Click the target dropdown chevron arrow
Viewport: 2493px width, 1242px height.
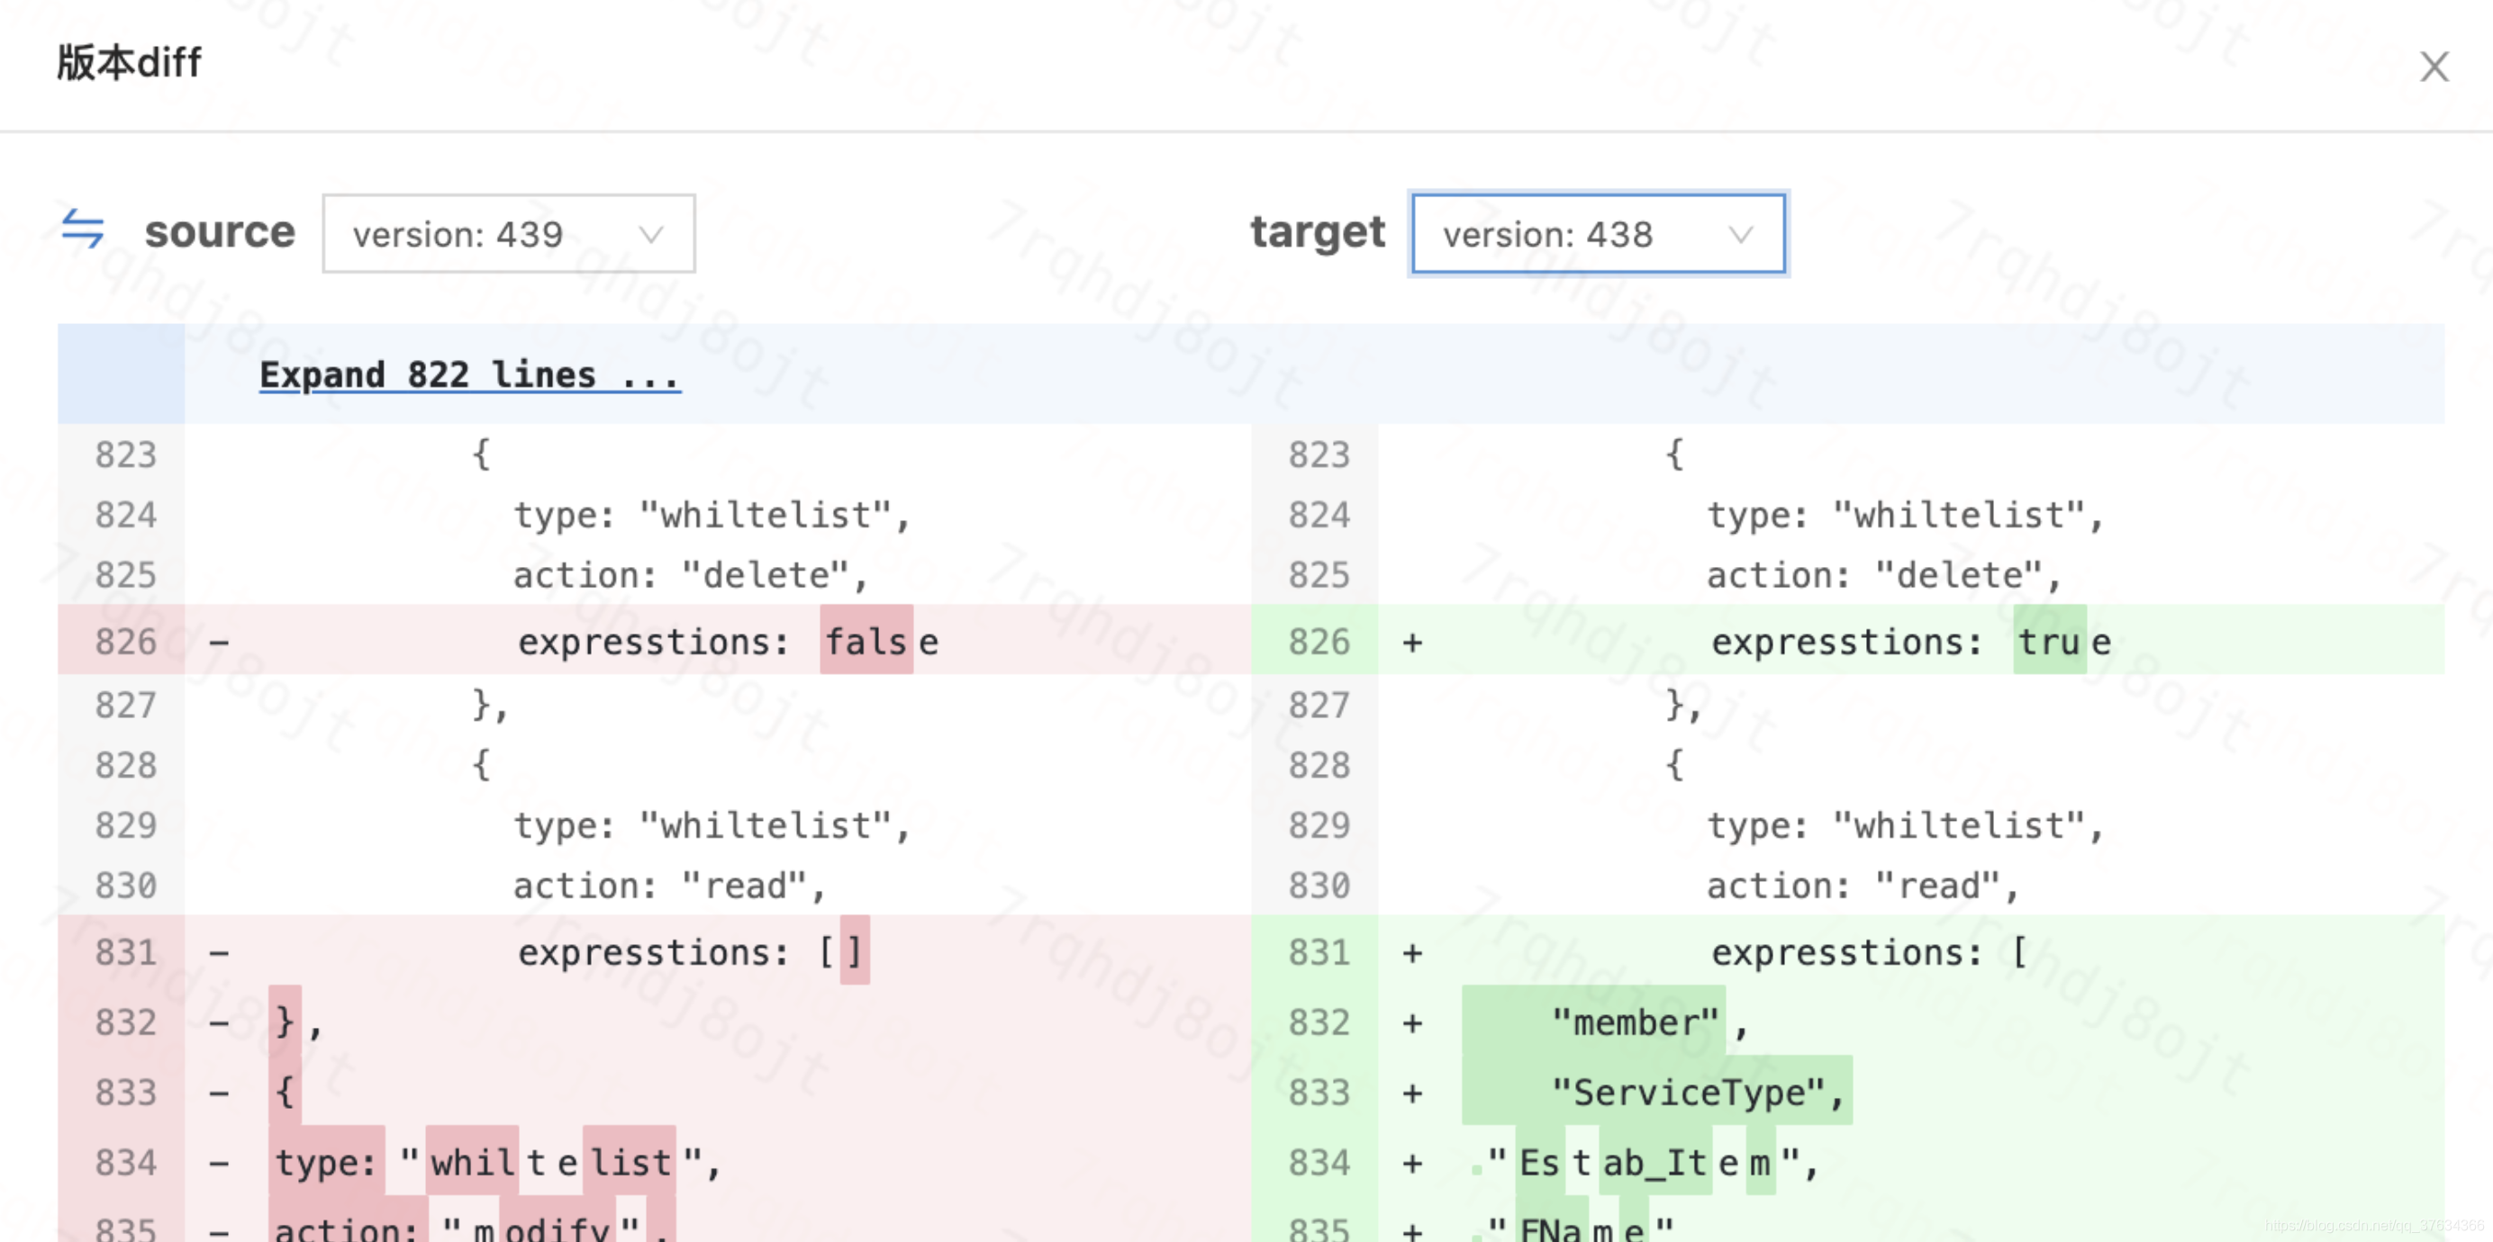click(x=1740, y=234)
